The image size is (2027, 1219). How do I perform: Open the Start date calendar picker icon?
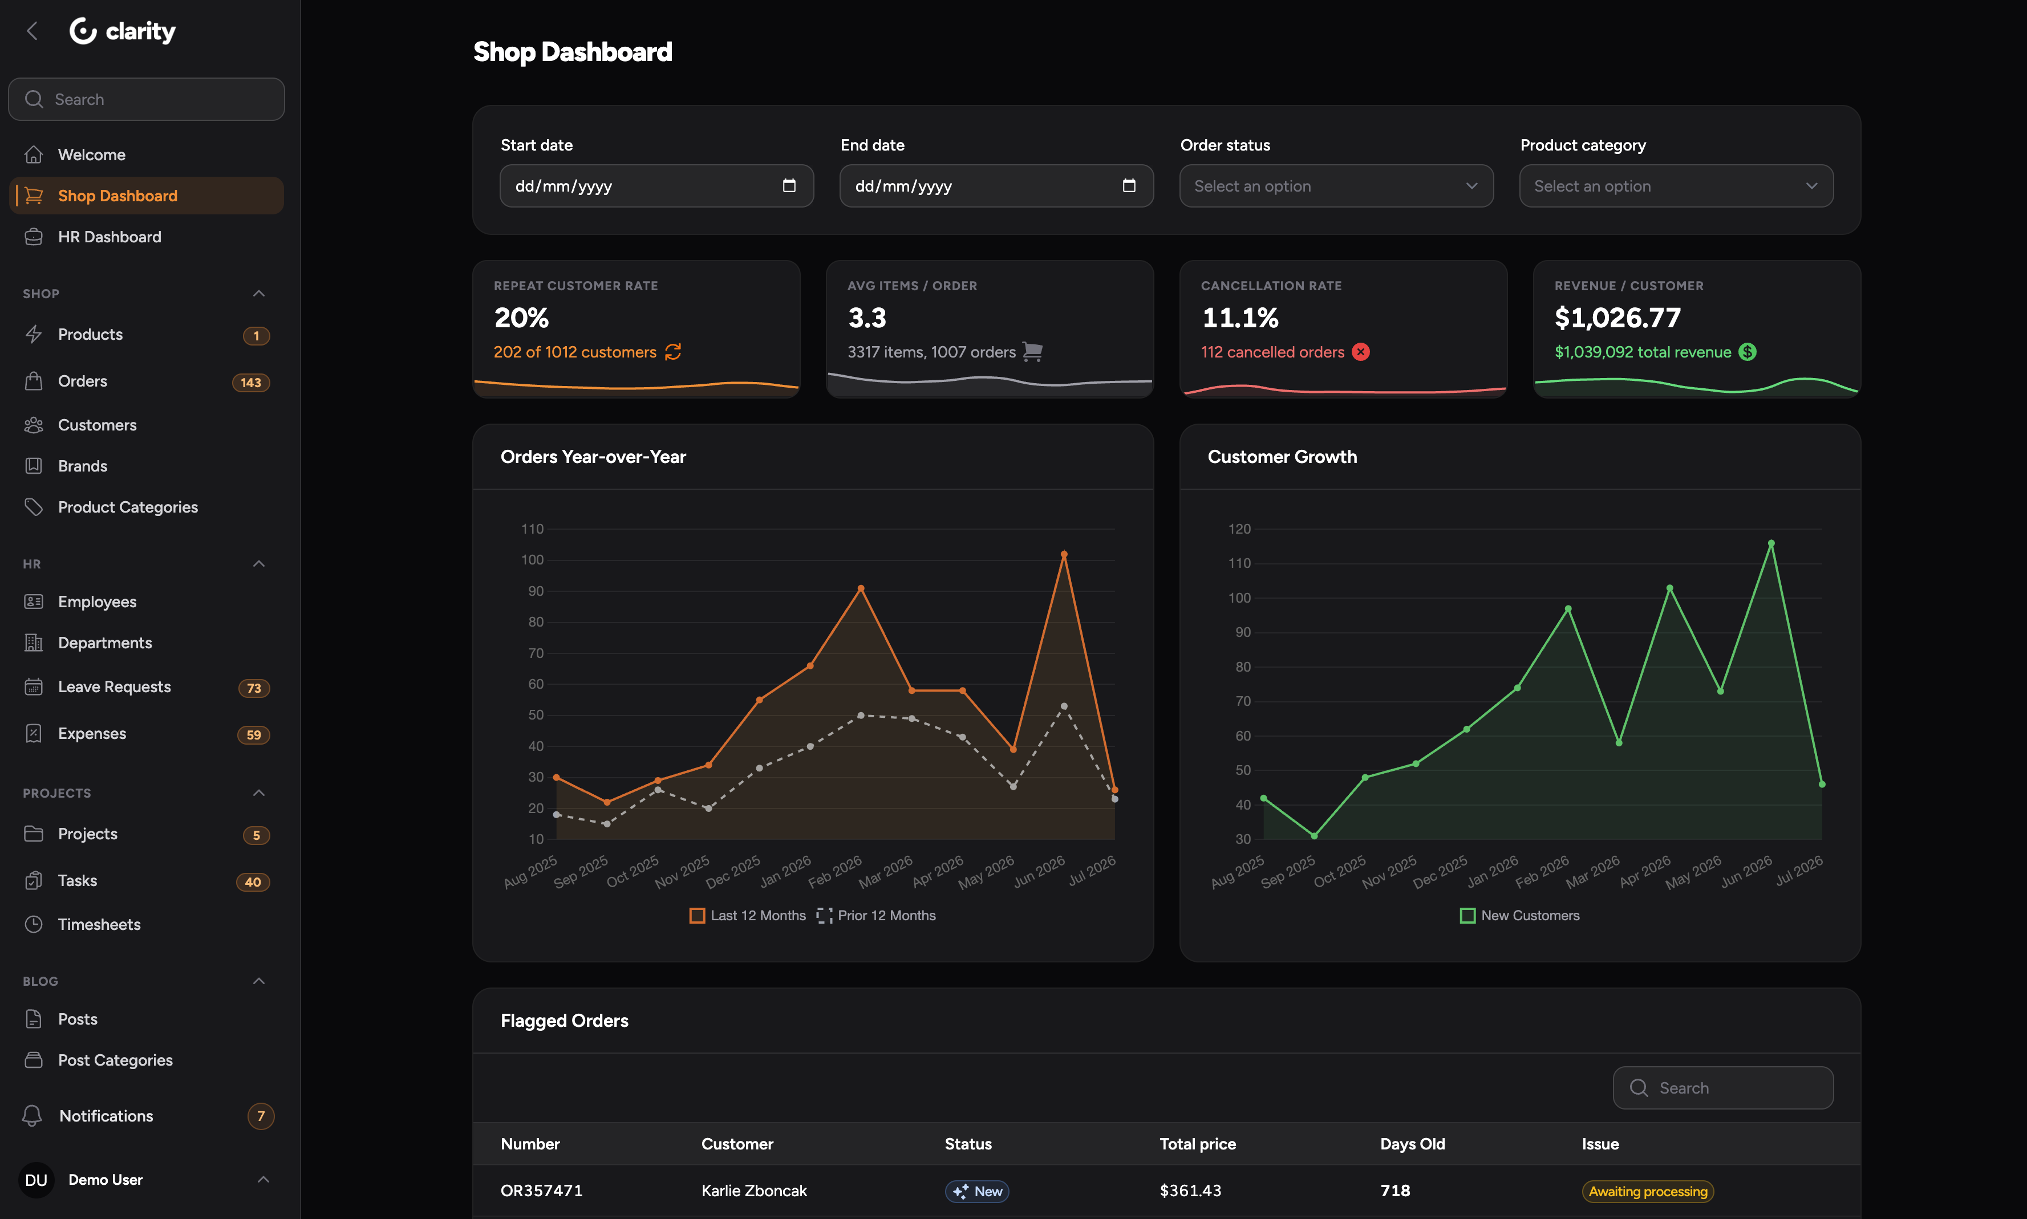coord(789,186)
